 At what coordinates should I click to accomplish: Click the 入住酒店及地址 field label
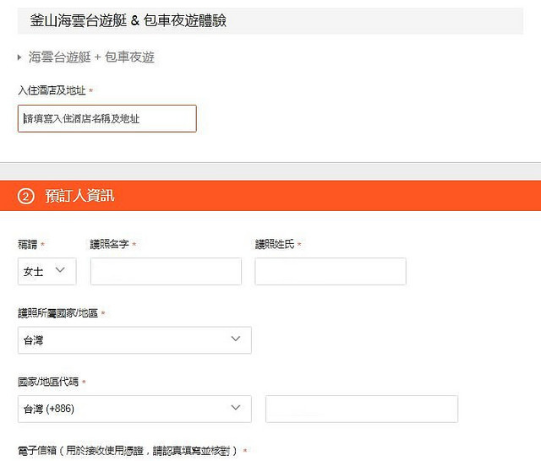click(52, 89)
